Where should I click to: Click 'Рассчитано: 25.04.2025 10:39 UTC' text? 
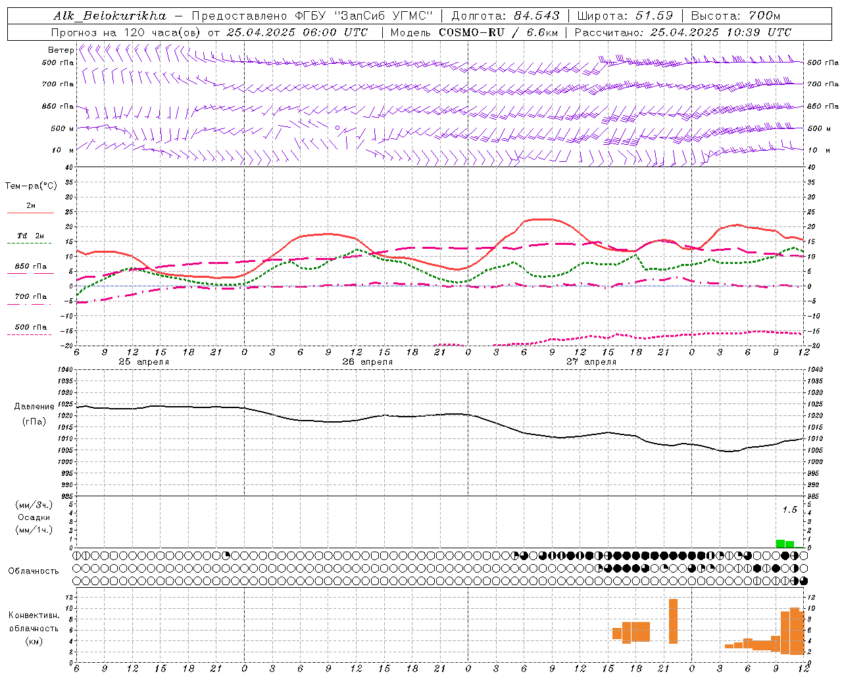(683, 32)
